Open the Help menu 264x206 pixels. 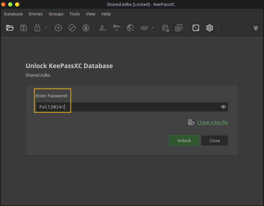106,14
